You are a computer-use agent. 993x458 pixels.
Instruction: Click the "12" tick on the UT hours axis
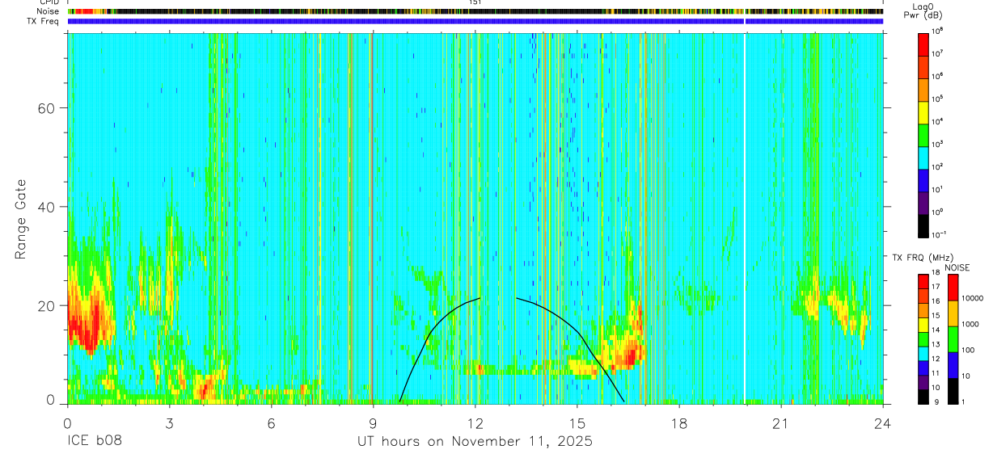click(x=475, y=422)
